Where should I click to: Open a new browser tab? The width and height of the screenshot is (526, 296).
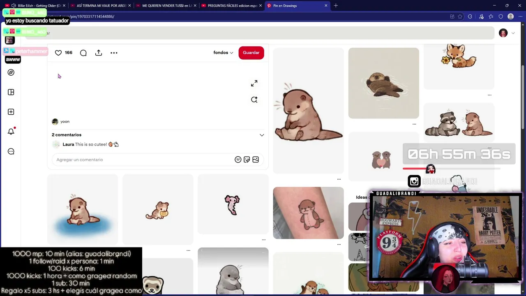tap(336, 5)
